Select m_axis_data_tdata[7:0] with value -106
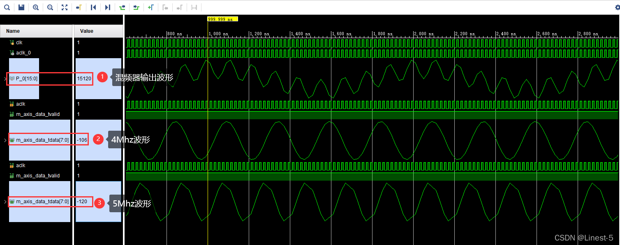The height and width of the screenshot is (245, 620). tap(42, 140)
